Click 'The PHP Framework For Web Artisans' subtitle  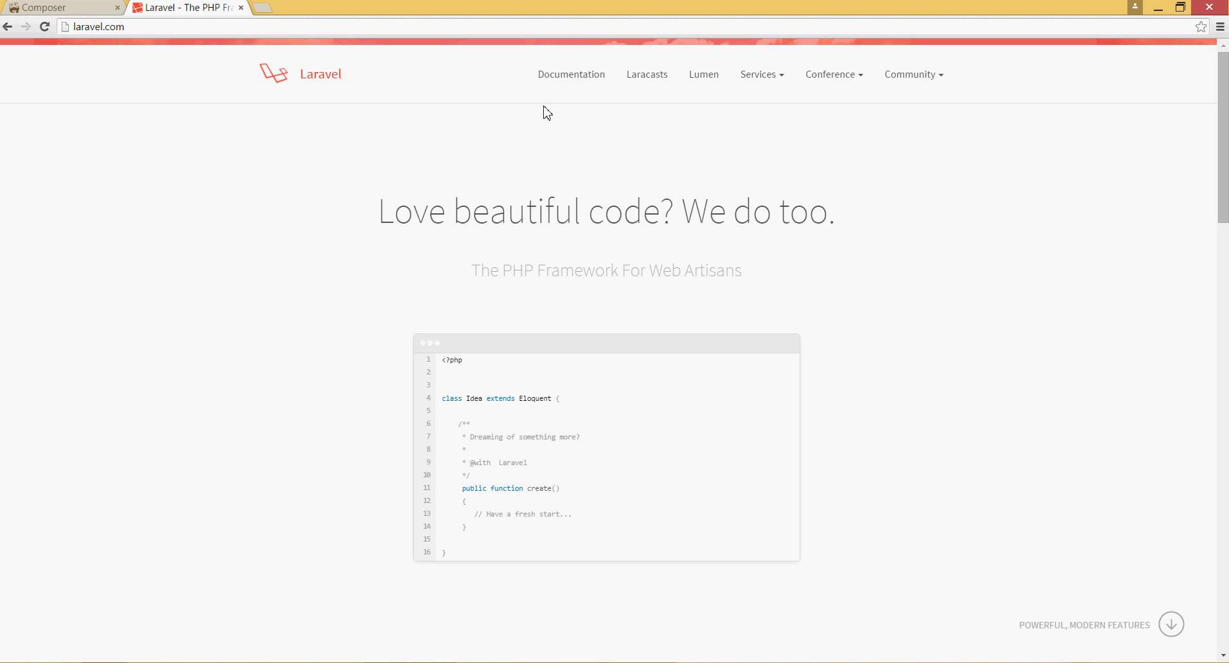(606, 270)
